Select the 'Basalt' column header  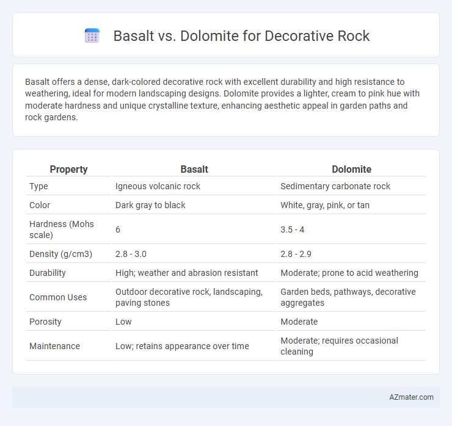click(194, 170)
